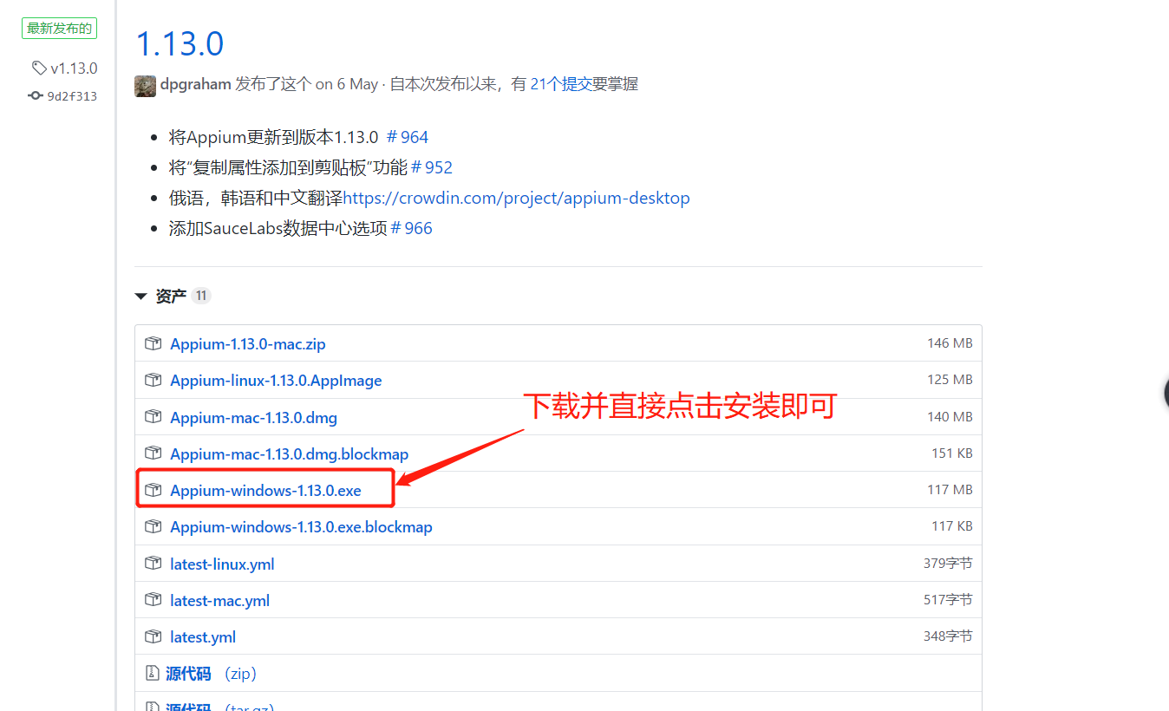Click the tag icon next to v1.13.0
Screen dimensions: 1169x711
click(x=39, y=68)
